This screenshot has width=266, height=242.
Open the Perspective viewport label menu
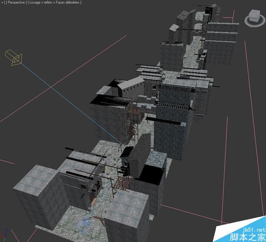[x=16, y=2]
